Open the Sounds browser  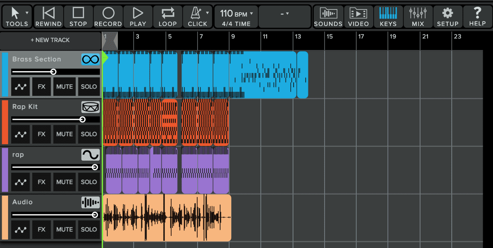(328, 17)
